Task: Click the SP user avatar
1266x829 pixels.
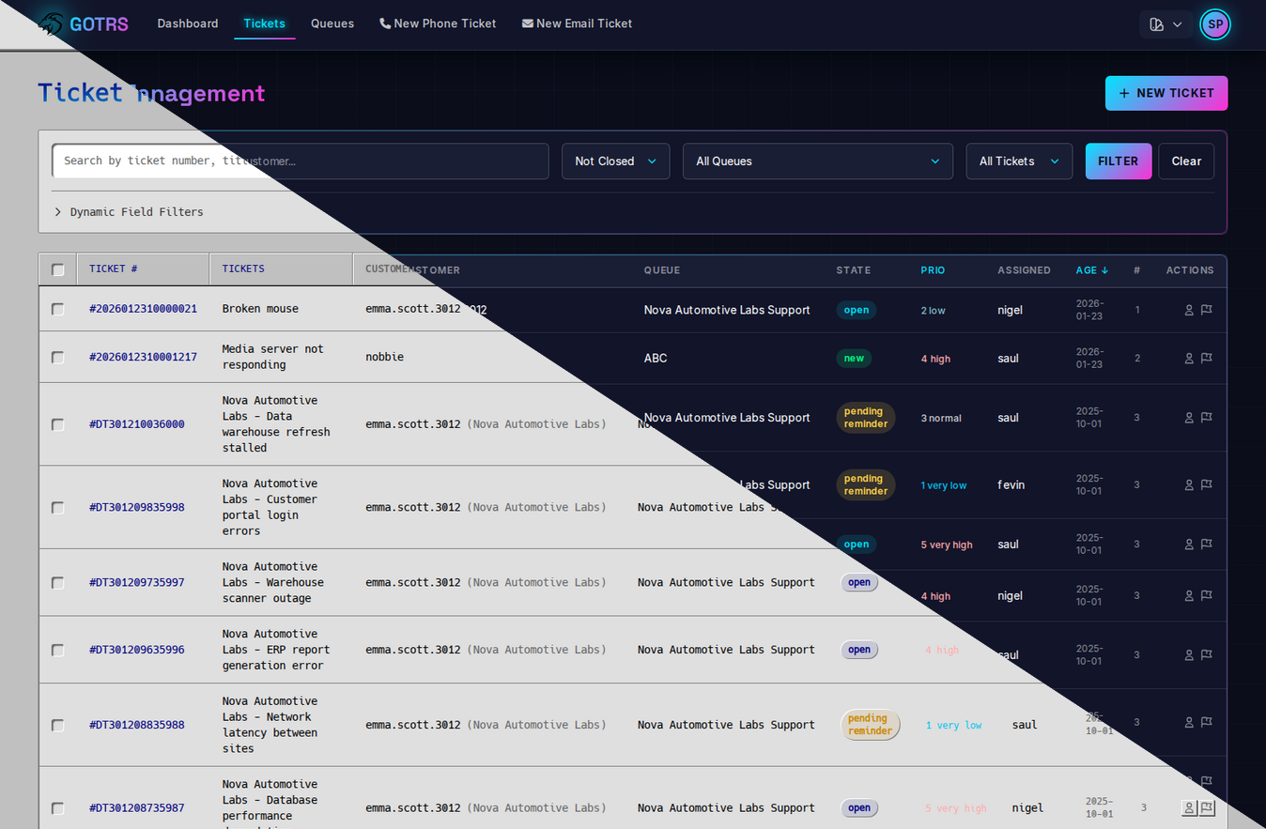Action: point(1215,24)
